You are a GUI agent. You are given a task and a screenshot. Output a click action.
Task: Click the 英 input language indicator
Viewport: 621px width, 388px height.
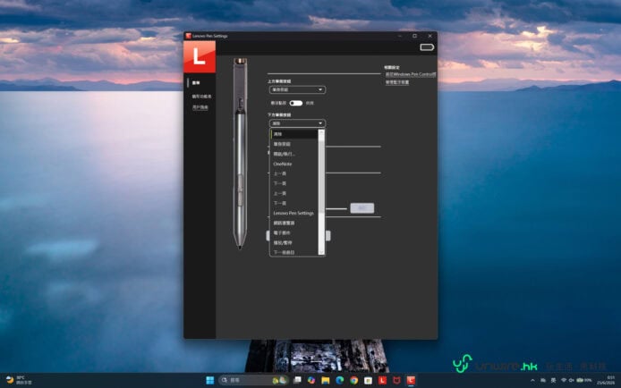[553, 380]
